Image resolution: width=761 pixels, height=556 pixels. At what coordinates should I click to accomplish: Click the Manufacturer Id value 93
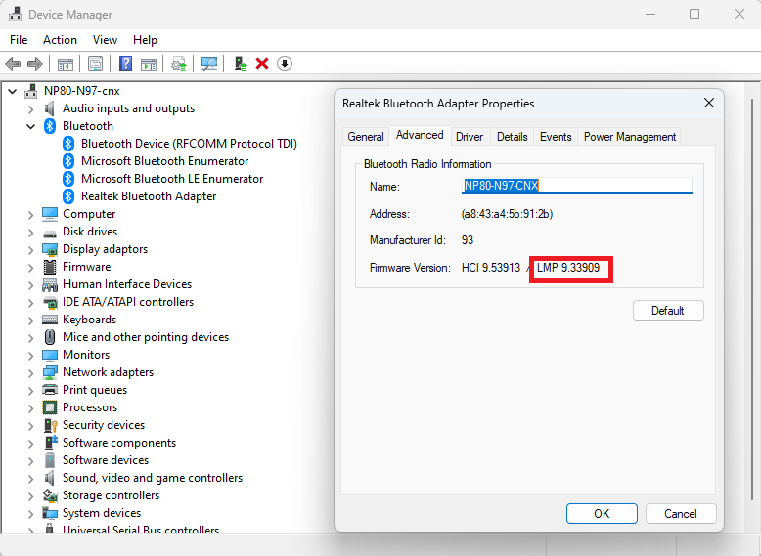click(x=468, y=240)
